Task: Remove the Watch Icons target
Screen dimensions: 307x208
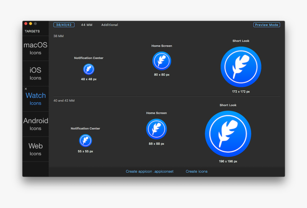Action: point(25,88)
